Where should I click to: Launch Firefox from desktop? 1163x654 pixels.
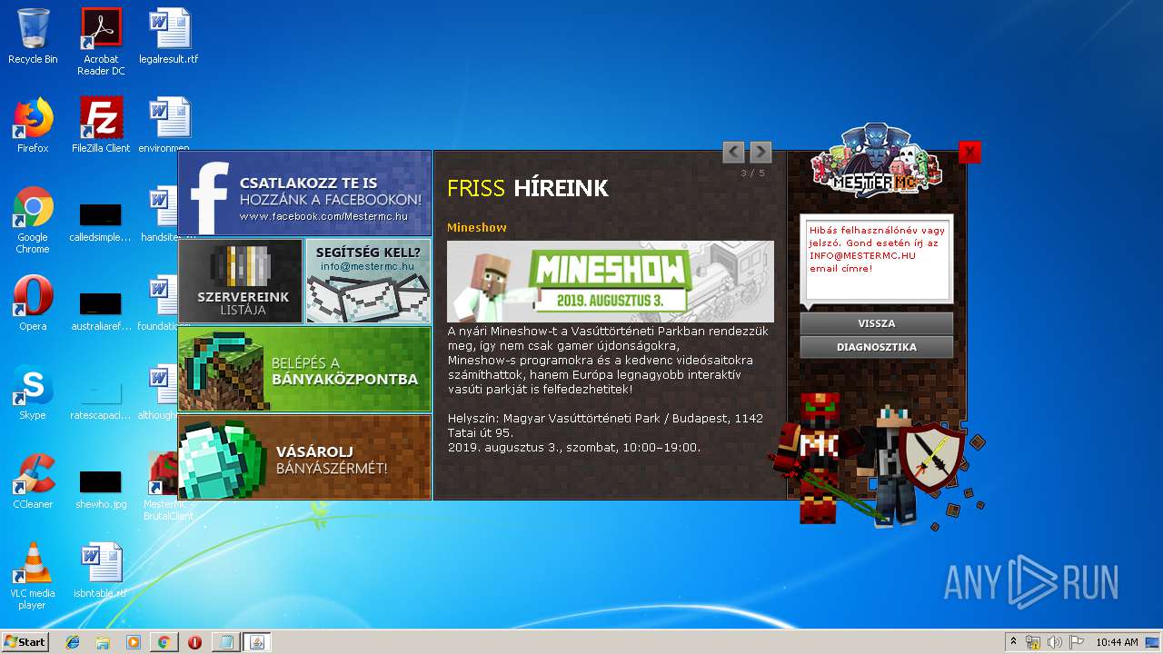click(x=33, y=125)
